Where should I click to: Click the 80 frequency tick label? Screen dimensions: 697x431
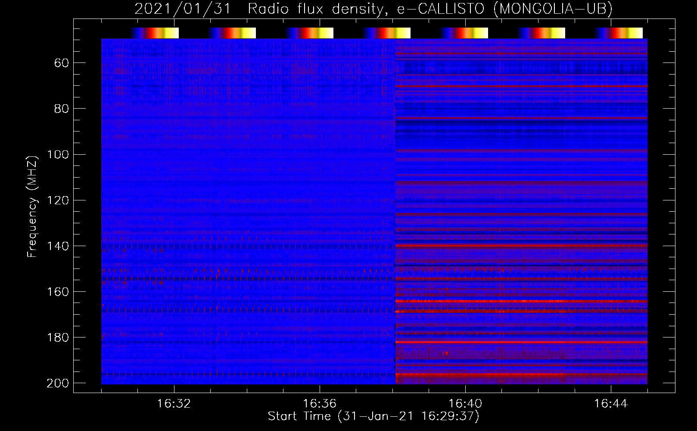click(62, 109)
